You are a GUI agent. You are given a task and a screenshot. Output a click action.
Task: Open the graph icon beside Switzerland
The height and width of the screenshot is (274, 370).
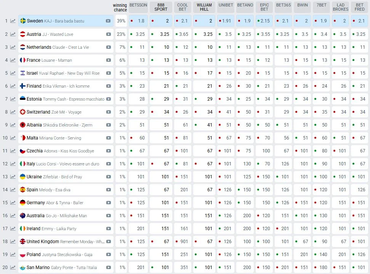pos(13,112)
